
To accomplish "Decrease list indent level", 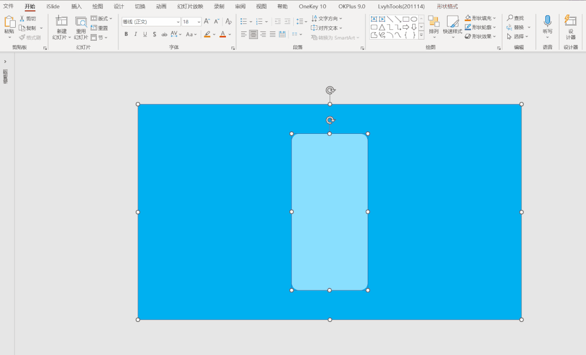I will pyautogui.click(x=278, y=22).
